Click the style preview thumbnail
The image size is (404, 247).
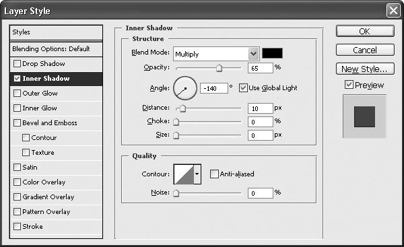click(x=364, y=116)
